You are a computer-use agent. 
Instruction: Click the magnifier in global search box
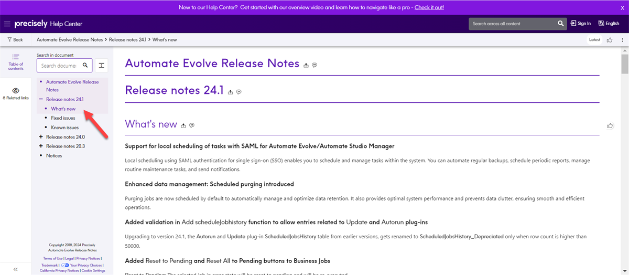[561, 24]
